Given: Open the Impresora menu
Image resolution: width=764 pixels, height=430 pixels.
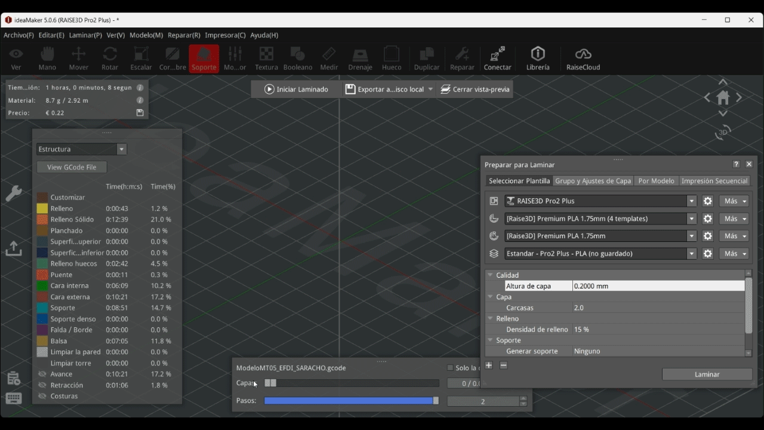Looking at the screenshot, I should (225, 35).
